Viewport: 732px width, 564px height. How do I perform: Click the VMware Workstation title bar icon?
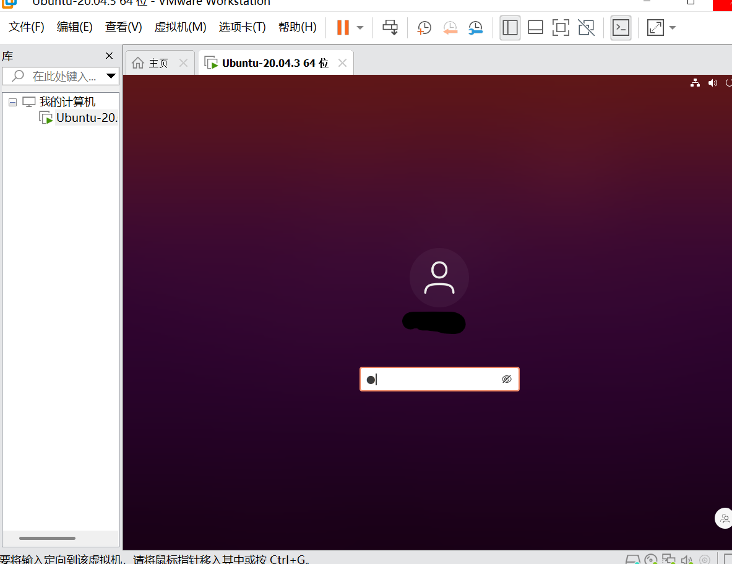pyautogui.click(x=9, y=3)
